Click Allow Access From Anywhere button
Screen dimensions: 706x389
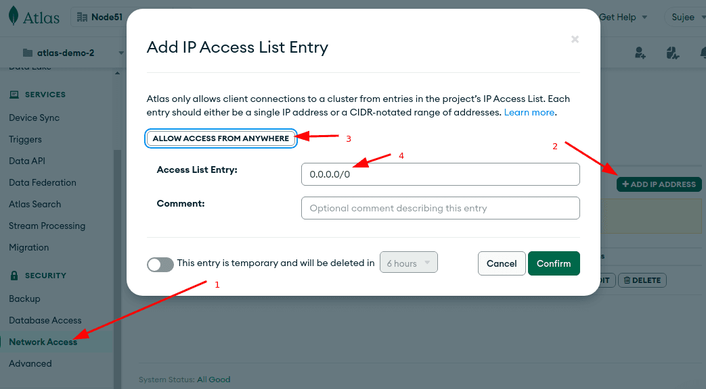[221, 138]
